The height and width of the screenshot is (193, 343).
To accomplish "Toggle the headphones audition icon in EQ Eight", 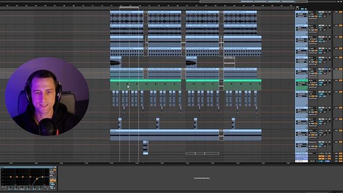I will (x=51, y=170).
